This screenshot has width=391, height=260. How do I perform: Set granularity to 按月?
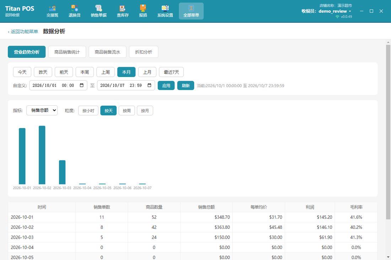click(145, 111)
